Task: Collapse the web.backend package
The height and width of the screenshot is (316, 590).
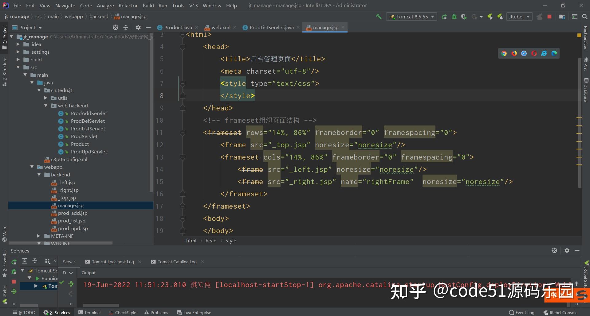Action: pyautogui.click(x=45, y=106)
